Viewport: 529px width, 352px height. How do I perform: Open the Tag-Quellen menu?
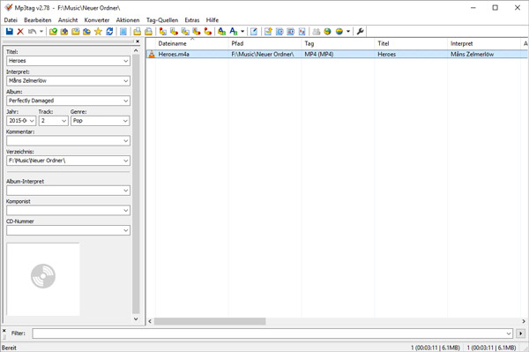coord(162,20)
